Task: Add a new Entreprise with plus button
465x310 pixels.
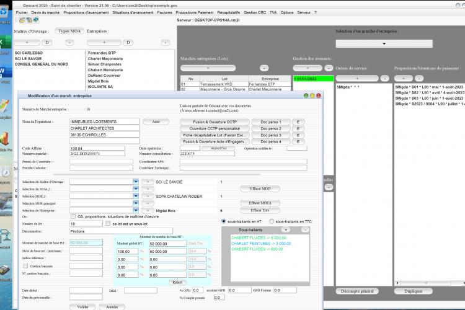Action: pos(104,42)
